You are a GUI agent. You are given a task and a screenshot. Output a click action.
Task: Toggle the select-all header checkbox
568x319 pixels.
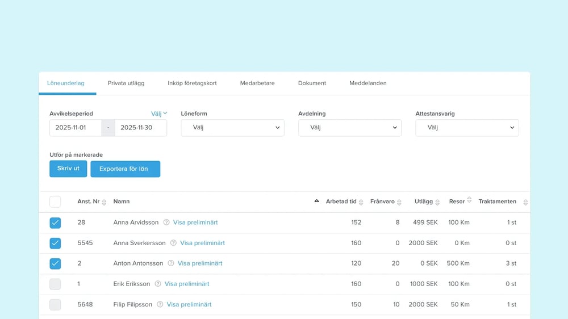click(x=55, y=202)
